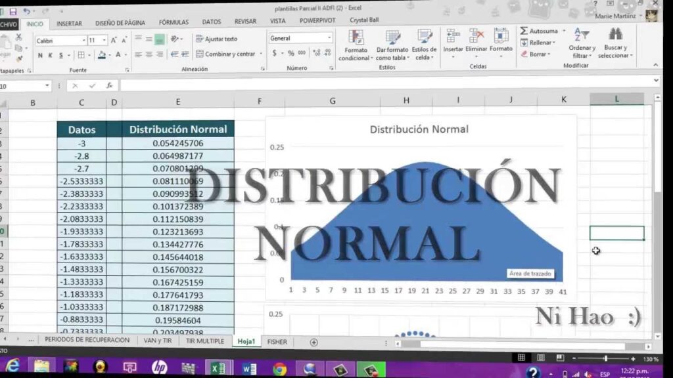Click the Autosuma sigma icon
Image resolution: width=673 pixels, height=378 pixels.
524,31
